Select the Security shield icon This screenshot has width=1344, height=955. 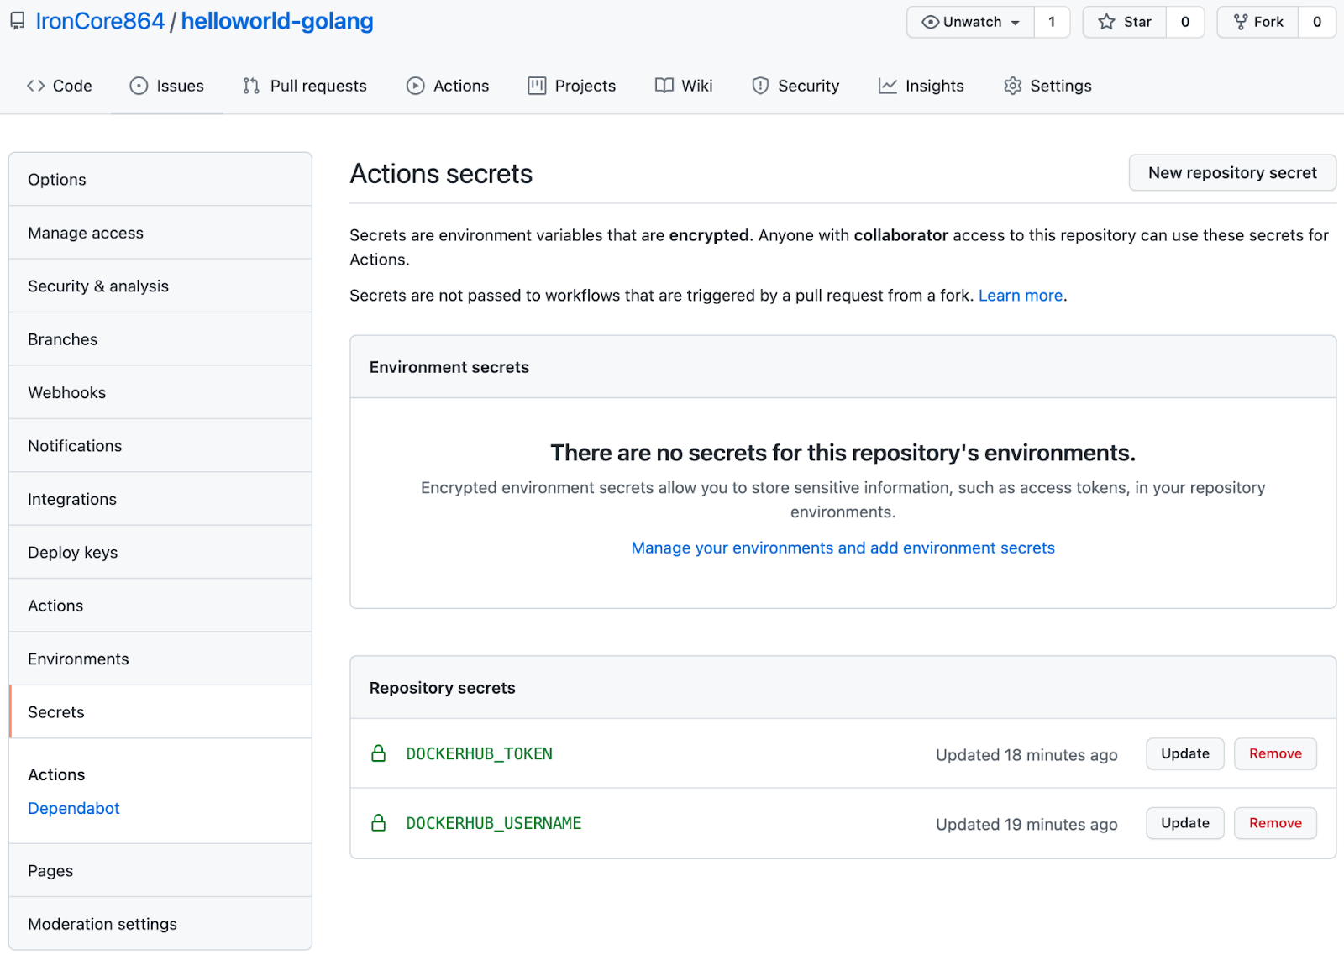(761, 85)
